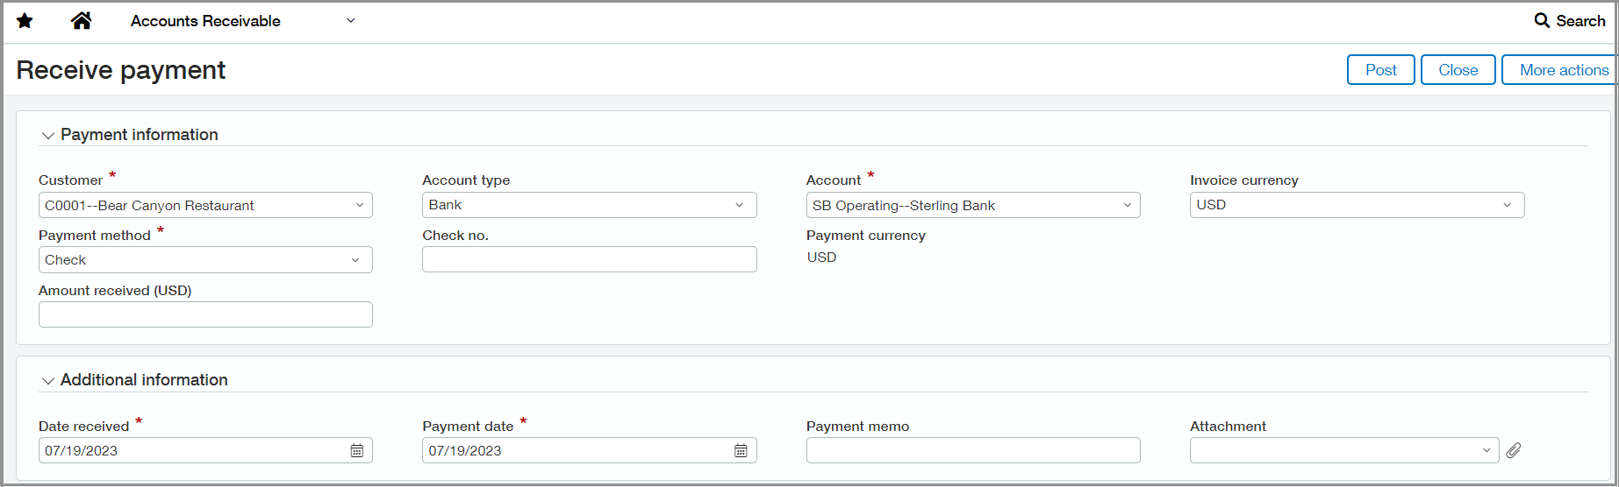Collapse the Payment information section

tap(48, 136)
